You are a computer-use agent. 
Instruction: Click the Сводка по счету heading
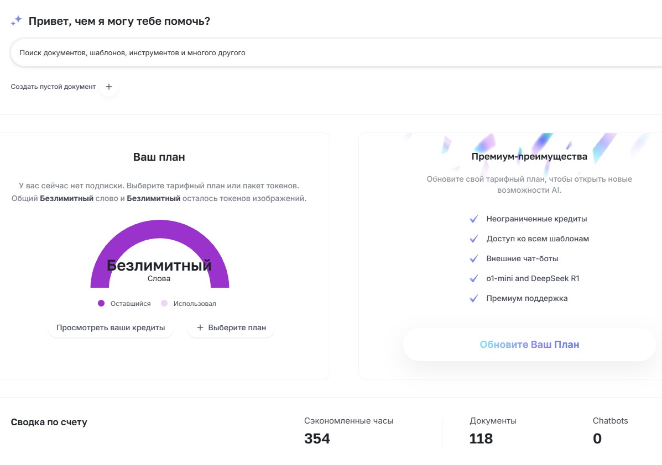[49, 422]
